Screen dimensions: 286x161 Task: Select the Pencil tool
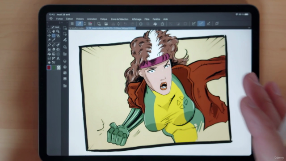54,45
